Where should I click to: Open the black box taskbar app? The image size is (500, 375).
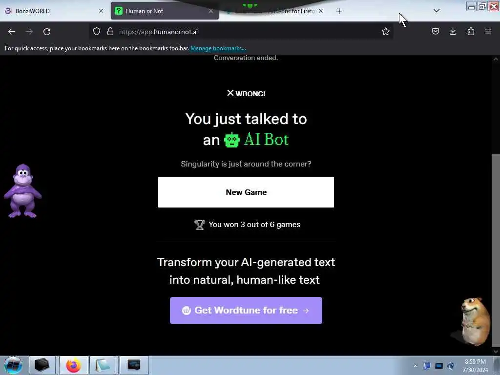click(42, 365)
